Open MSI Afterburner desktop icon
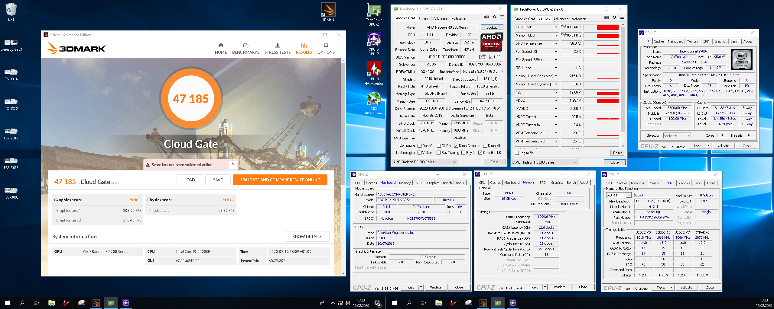The height and width of the screenshot is (309, 774). tap(374, 103)
